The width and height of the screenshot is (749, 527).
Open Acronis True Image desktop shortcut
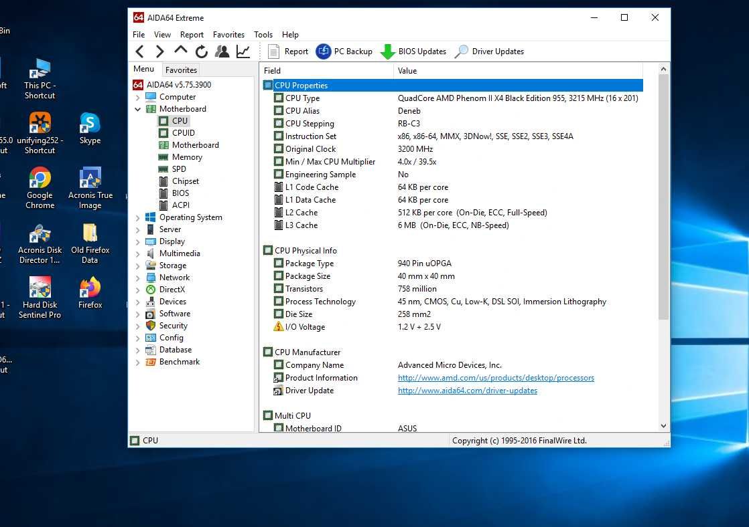(90, 189)
